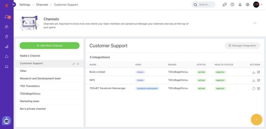Click NAME column header
Image resolution: width=266 pixels, height=129 pixels.
[x=93, y=64]
